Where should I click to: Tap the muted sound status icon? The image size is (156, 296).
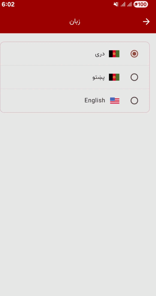(116, 5)
